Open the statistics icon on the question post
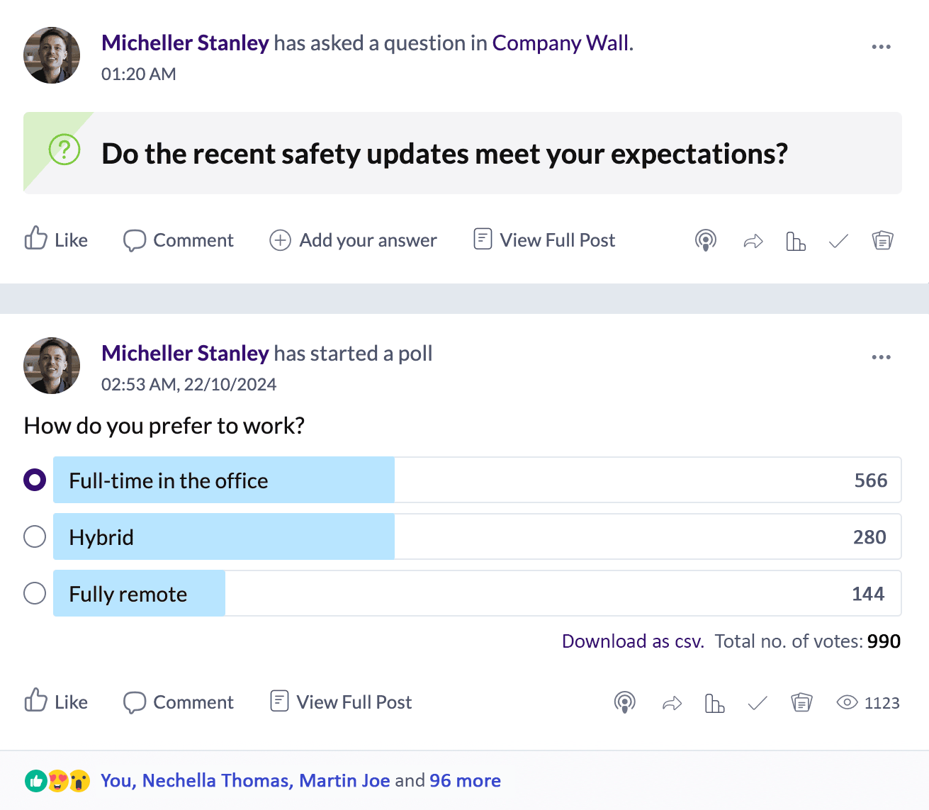929x810 pixels. 796,242
